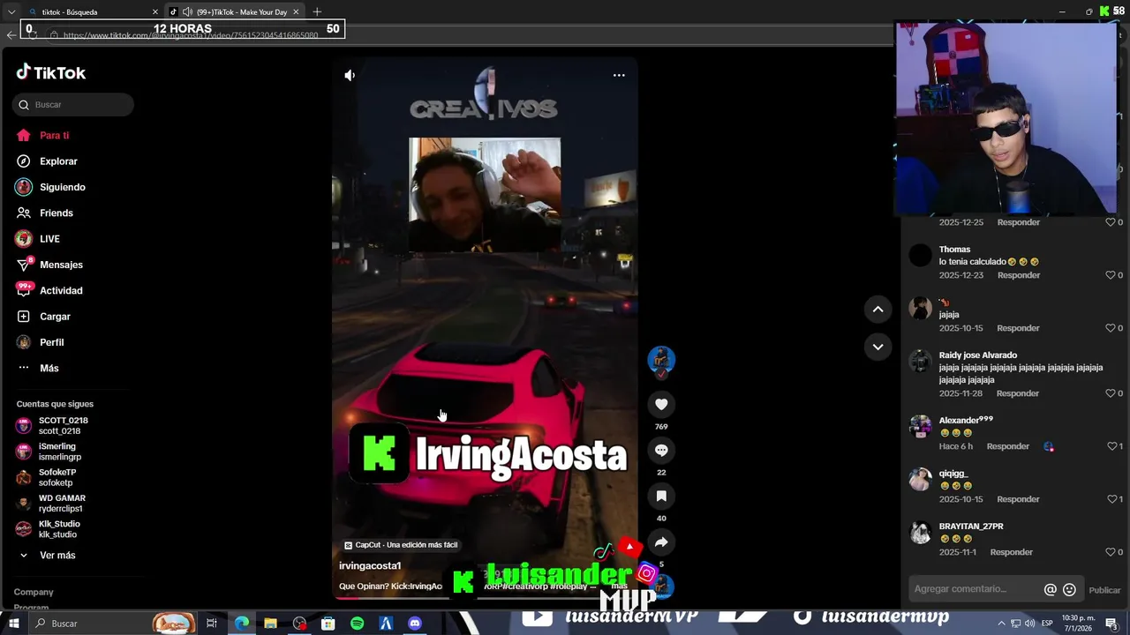1130x635 pixels.
Task: Open a new browser tab with plus
Action: coord(317,11)
